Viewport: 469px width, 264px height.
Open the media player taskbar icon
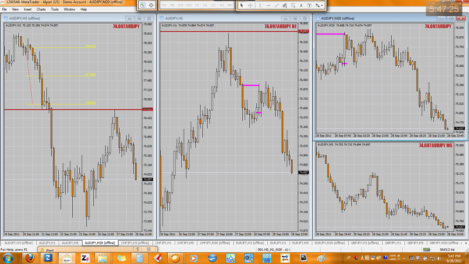[x=194, y=258]
